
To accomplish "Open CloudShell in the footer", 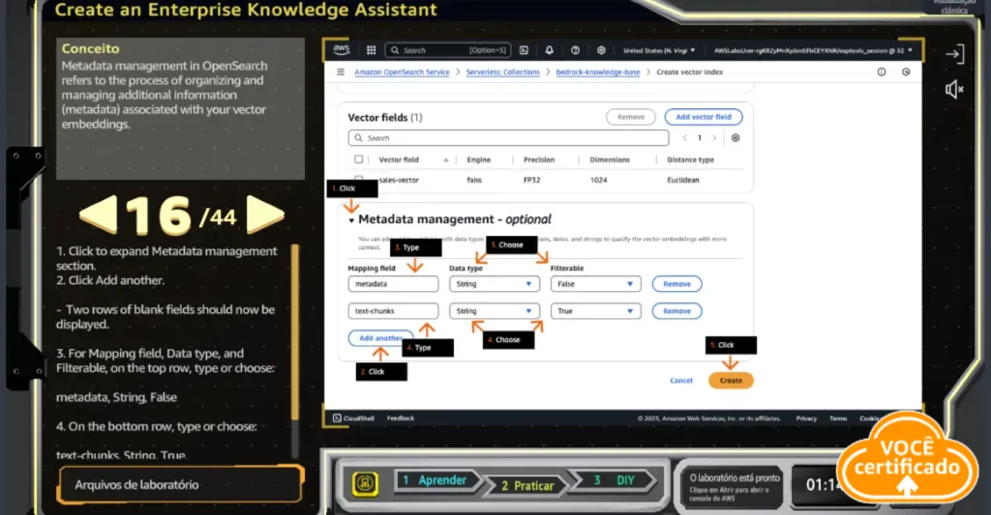I will (354, 417).
